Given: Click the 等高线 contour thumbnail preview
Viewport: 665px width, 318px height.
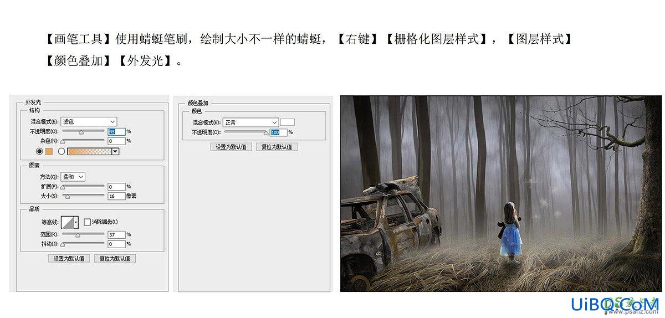Looking at the screenshot, I should [67, 222].
